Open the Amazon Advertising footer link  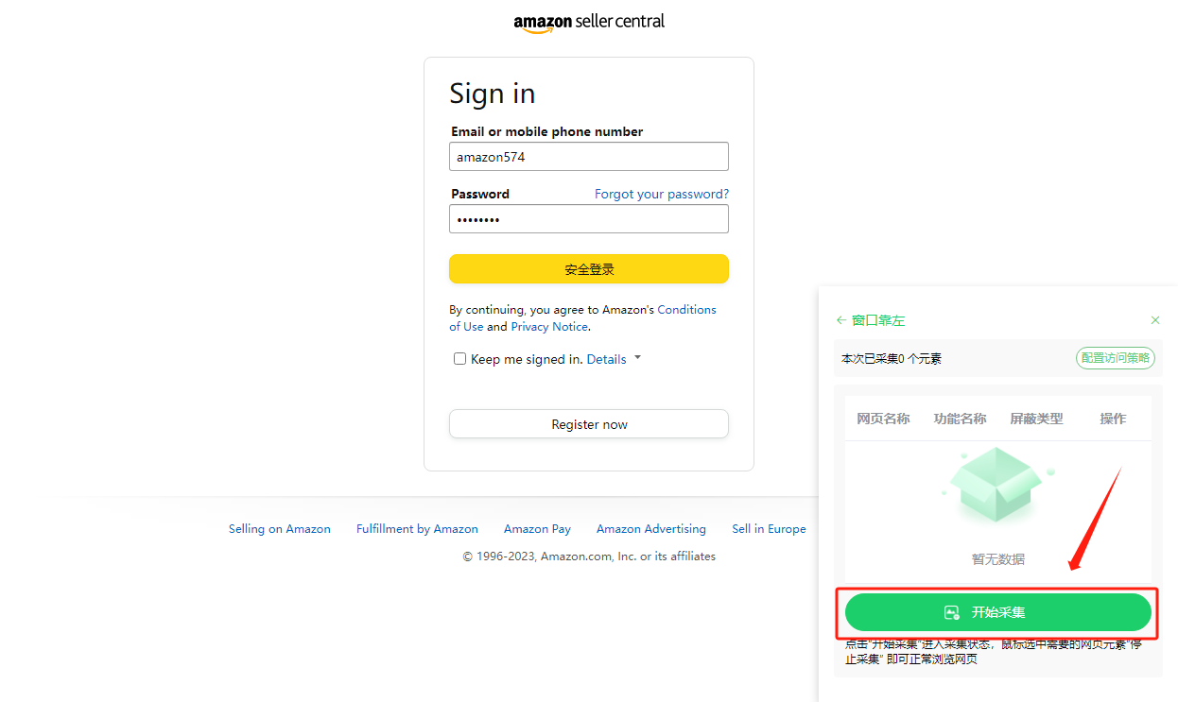tap(651, 529)
